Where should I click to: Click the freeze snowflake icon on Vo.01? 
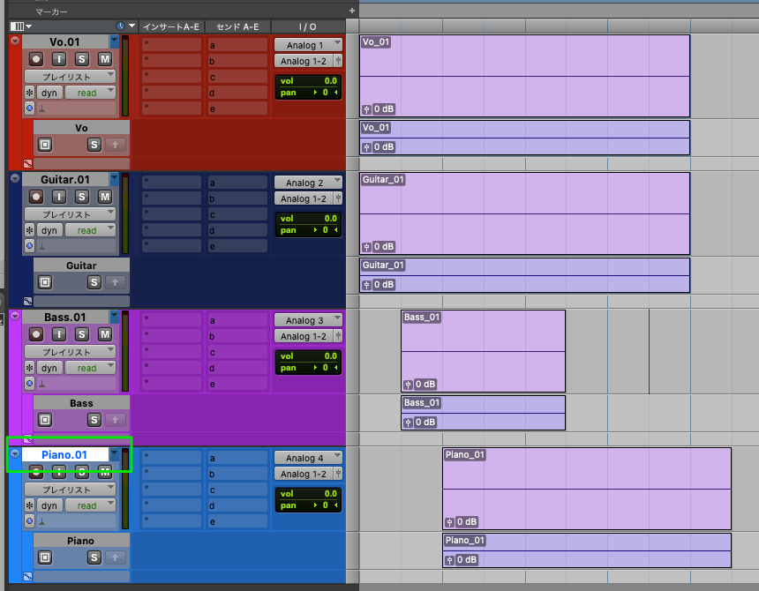(29, 93)
